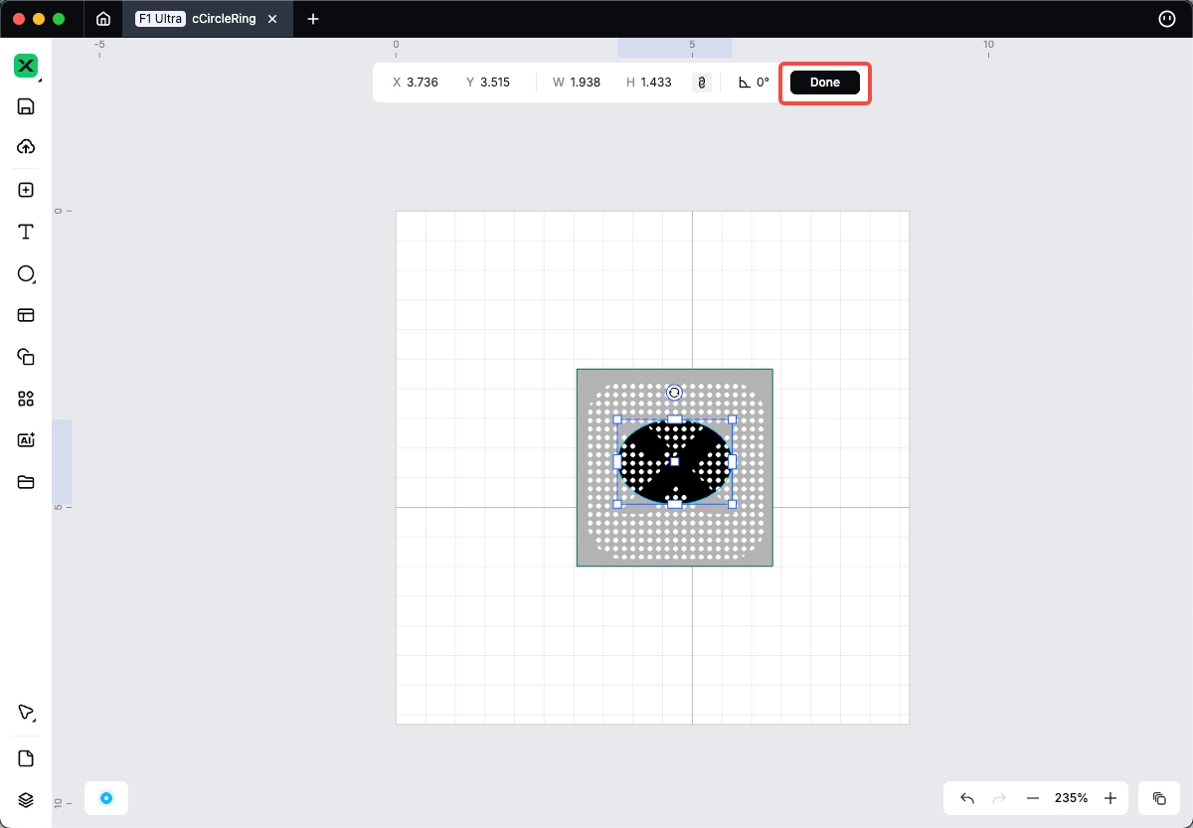Click the width W value field

(585, 83)
